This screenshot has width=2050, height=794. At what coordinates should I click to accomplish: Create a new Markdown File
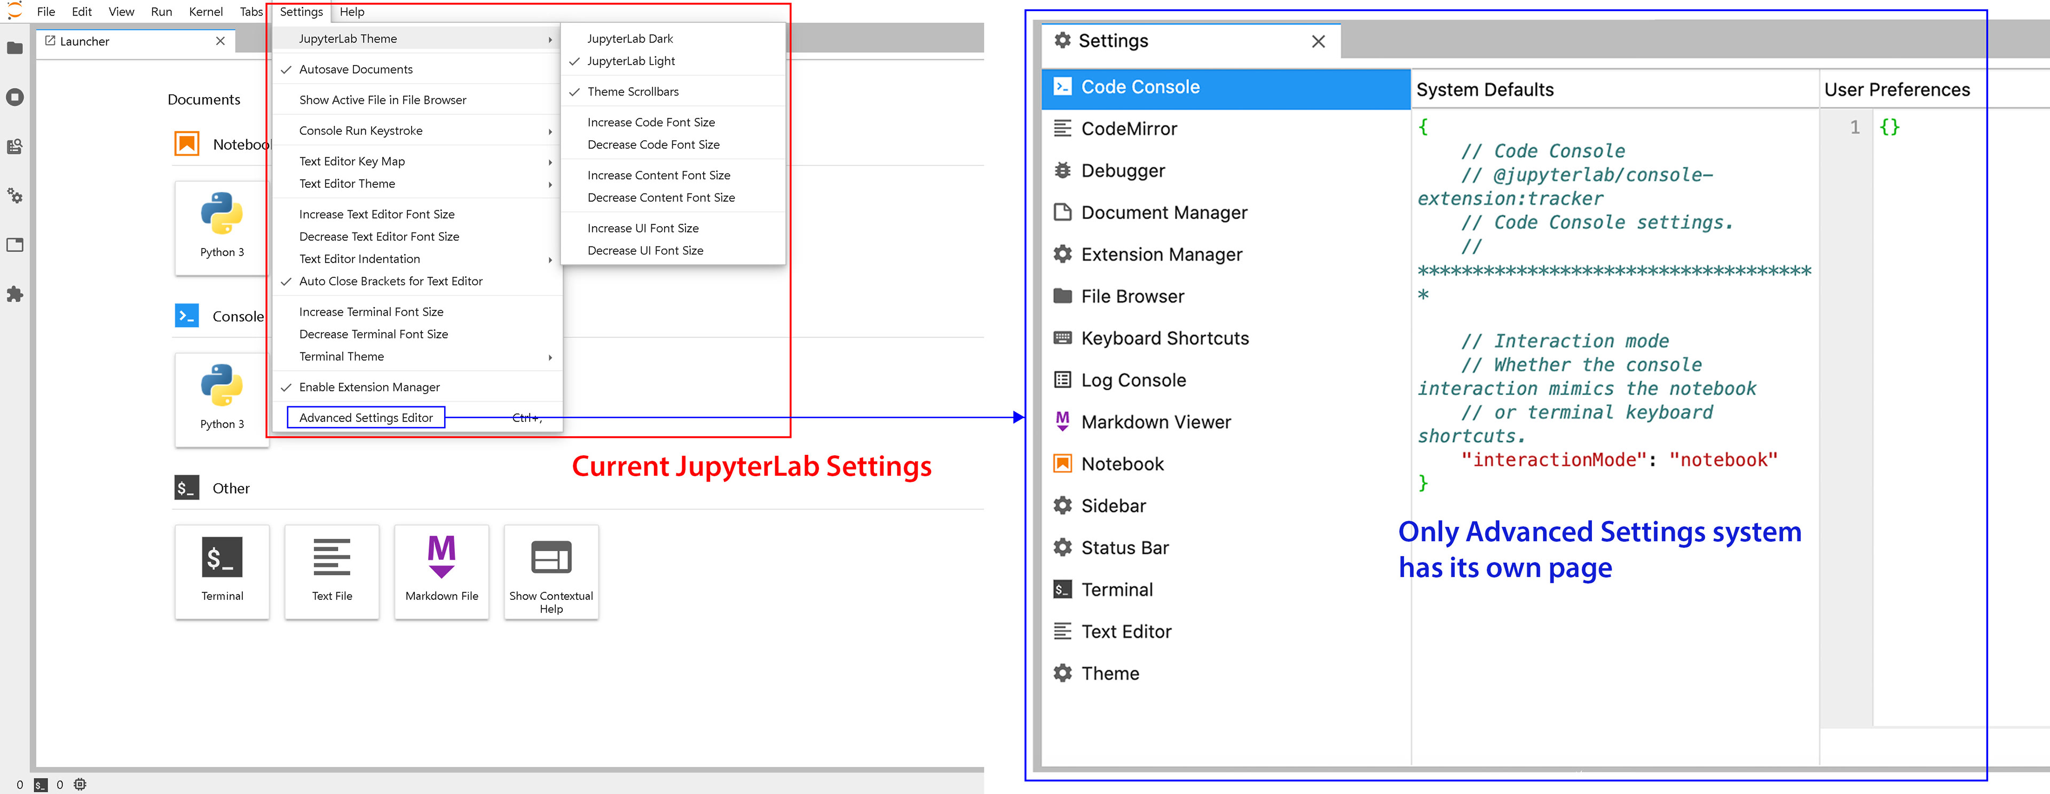pos(441,571)
